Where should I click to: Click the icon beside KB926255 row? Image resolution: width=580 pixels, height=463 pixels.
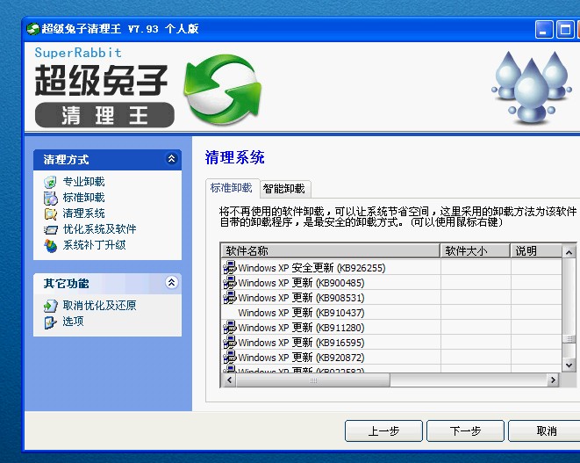(x=230, y=267)
